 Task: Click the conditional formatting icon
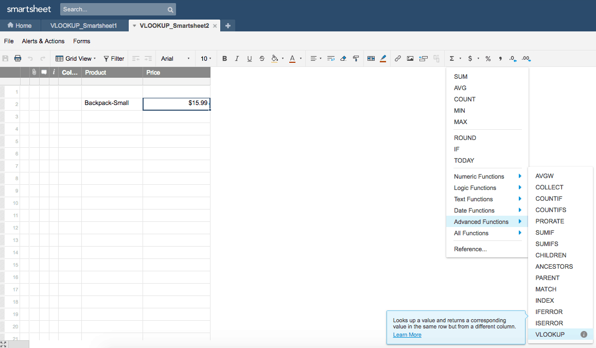click(x=371, y=59)
